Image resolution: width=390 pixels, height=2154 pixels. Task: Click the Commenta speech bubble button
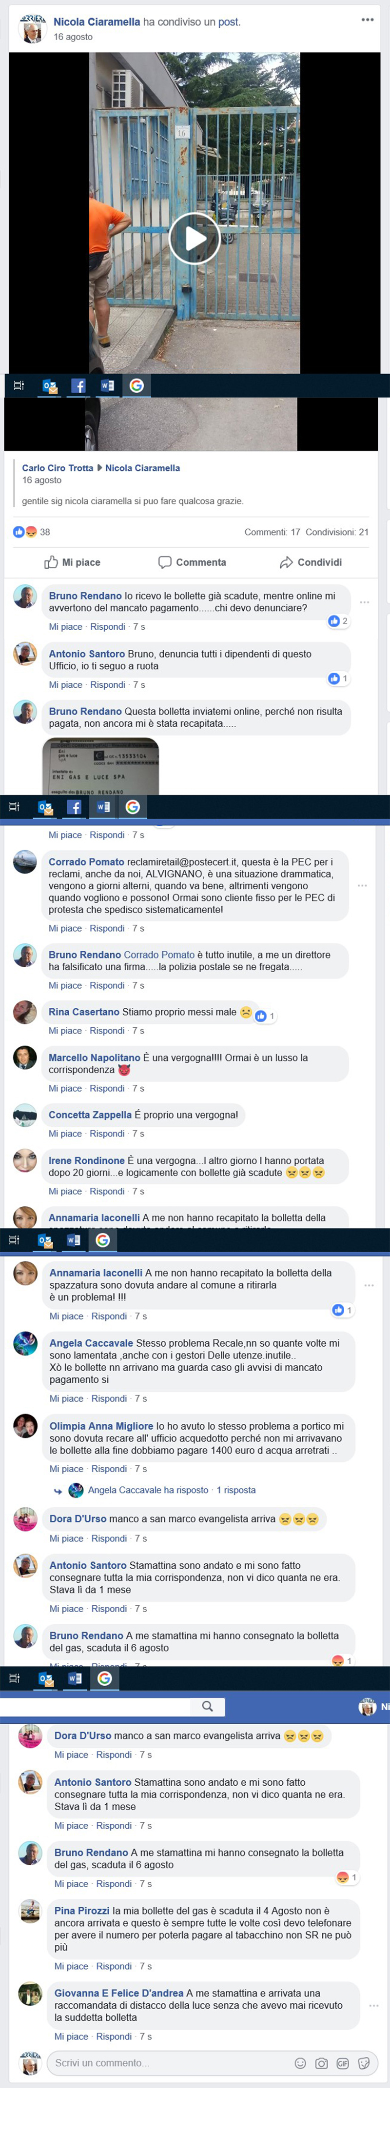click(x=192, y=562)
